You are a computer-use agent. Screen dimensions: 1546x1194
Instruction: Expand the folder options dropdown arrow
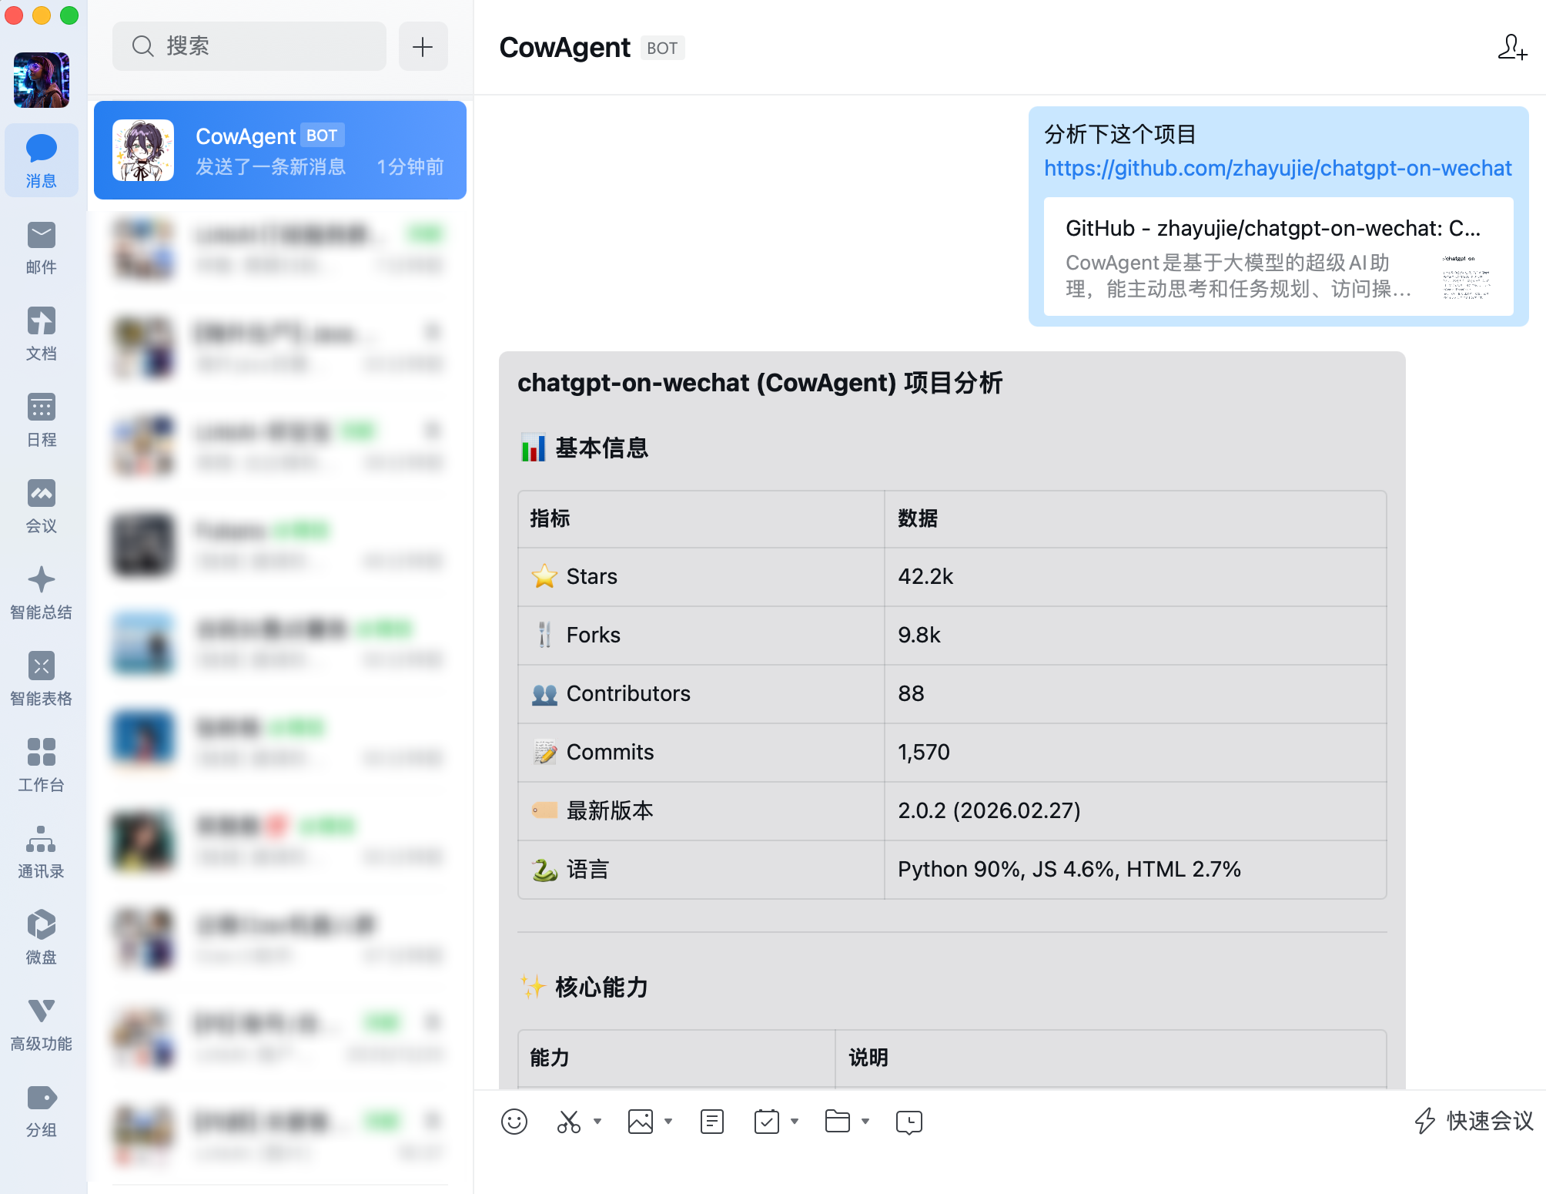pyautogui.click(x=865, y=1122)
